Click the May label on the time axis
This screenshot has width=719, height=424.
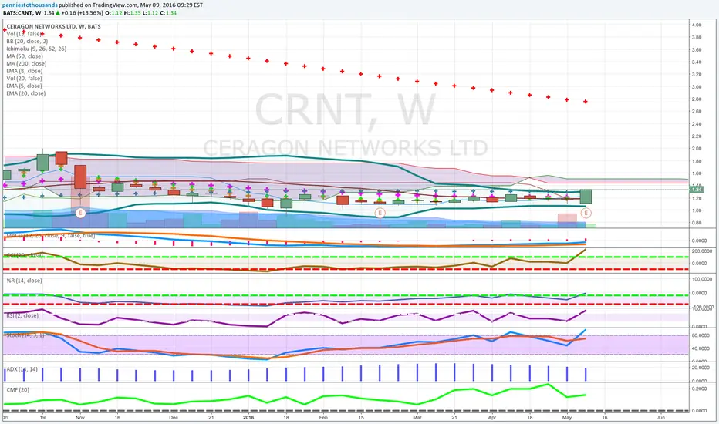coord(567,418)
